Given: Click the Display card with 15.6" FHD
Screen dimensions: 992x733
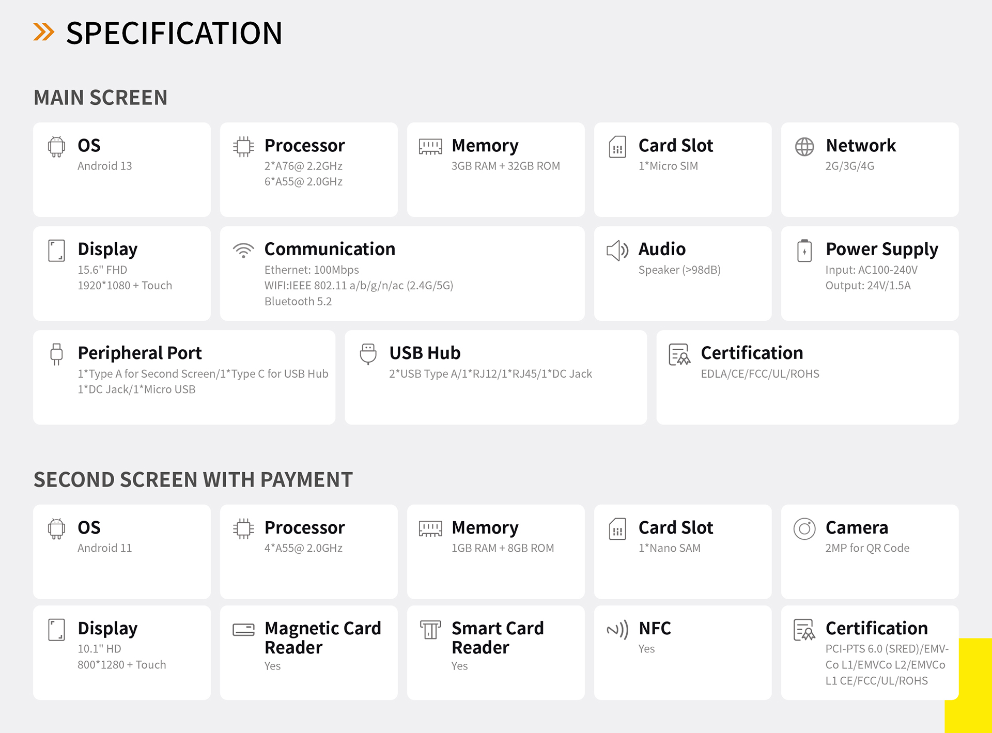Looking at the screenshot, I should coord(121,273).
